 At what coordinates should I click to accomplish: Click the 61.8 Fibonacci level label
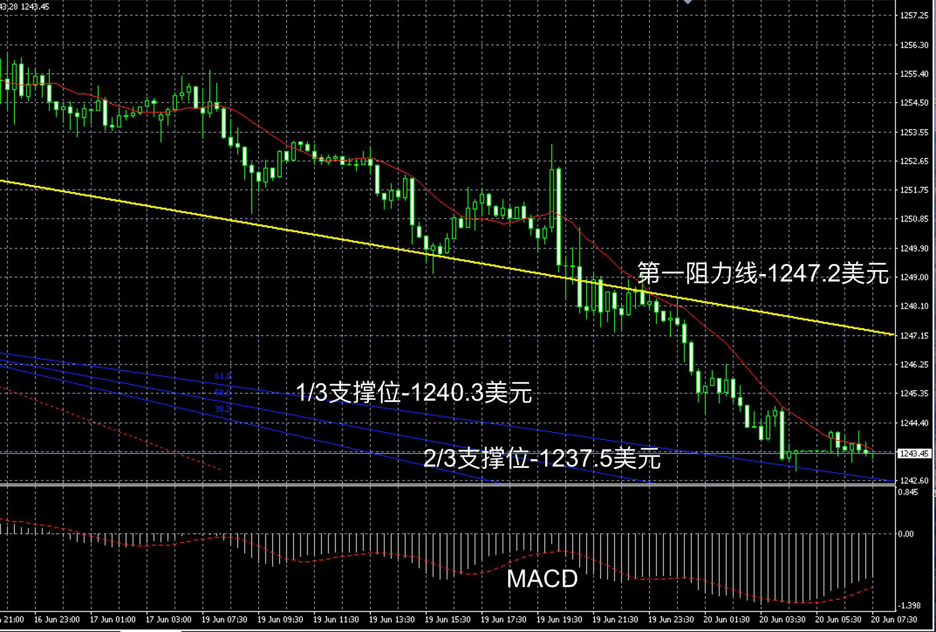(x=223, y=376)
